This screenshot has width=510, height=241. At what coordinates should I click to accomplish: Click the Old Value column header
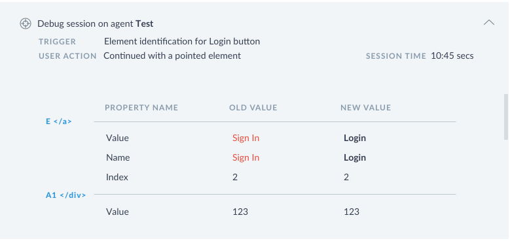[x=253, y=108]
